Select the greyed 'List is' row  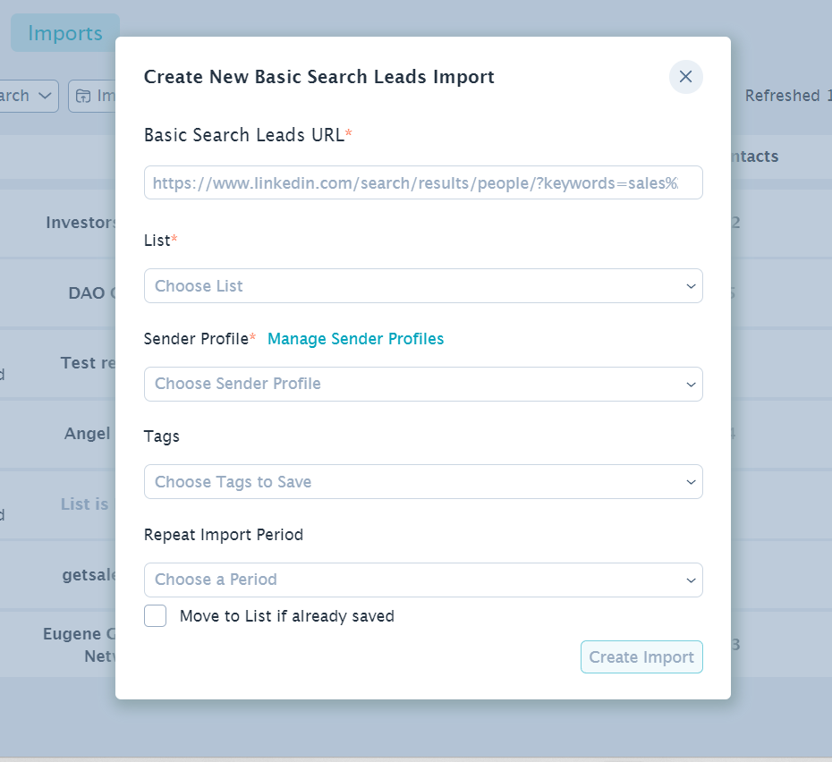[x=85, y=504]
